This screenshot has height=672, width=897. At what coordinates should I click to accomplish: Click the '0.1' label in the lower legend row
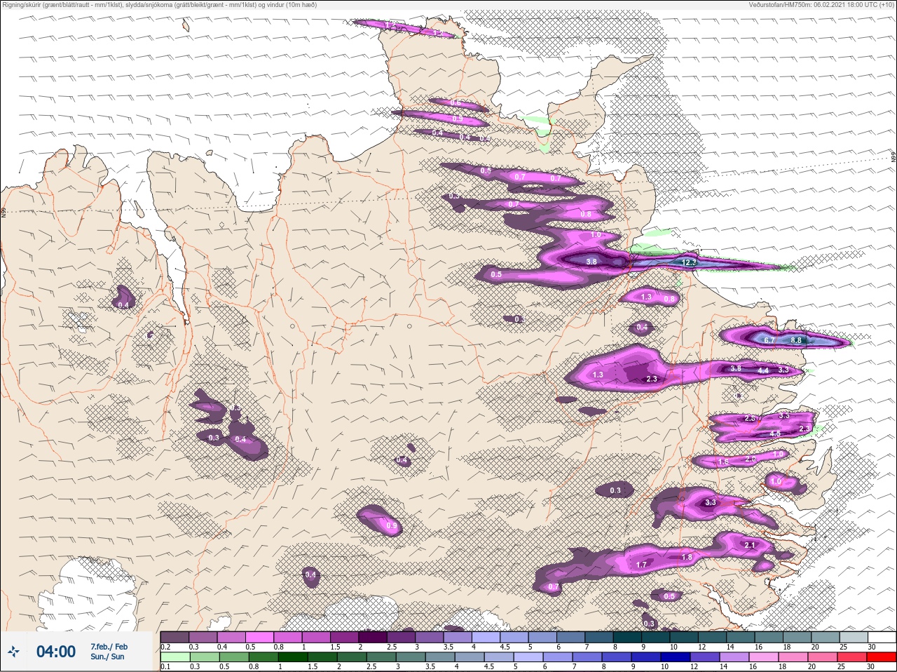click(165, 667)
